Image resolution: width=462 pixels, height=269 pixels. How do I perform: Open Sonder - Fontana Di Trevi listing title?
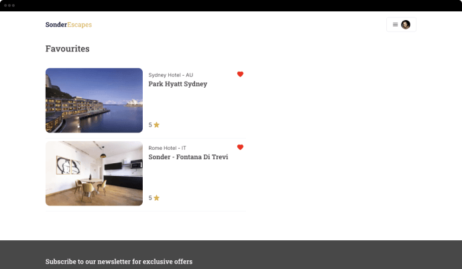click(x=188, y=157)
